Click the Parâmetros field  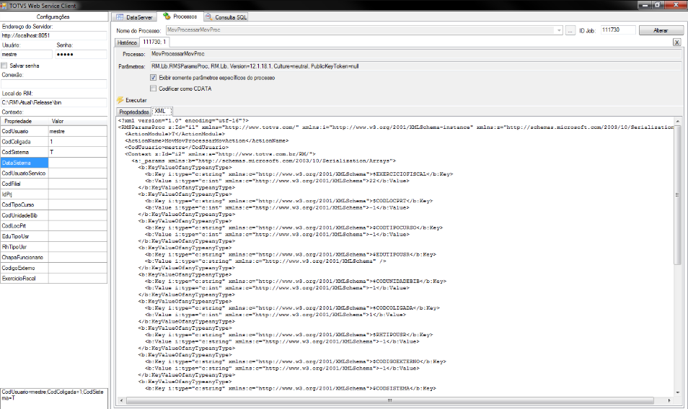click(x=415, y=66)
